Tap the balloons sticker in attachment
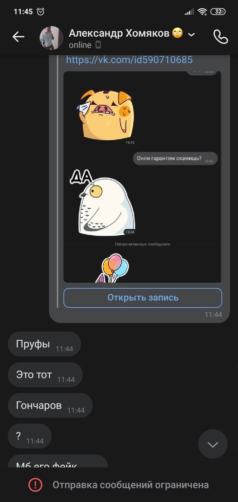238x502 pixels. pyautogui.click(x=112, y=268)
